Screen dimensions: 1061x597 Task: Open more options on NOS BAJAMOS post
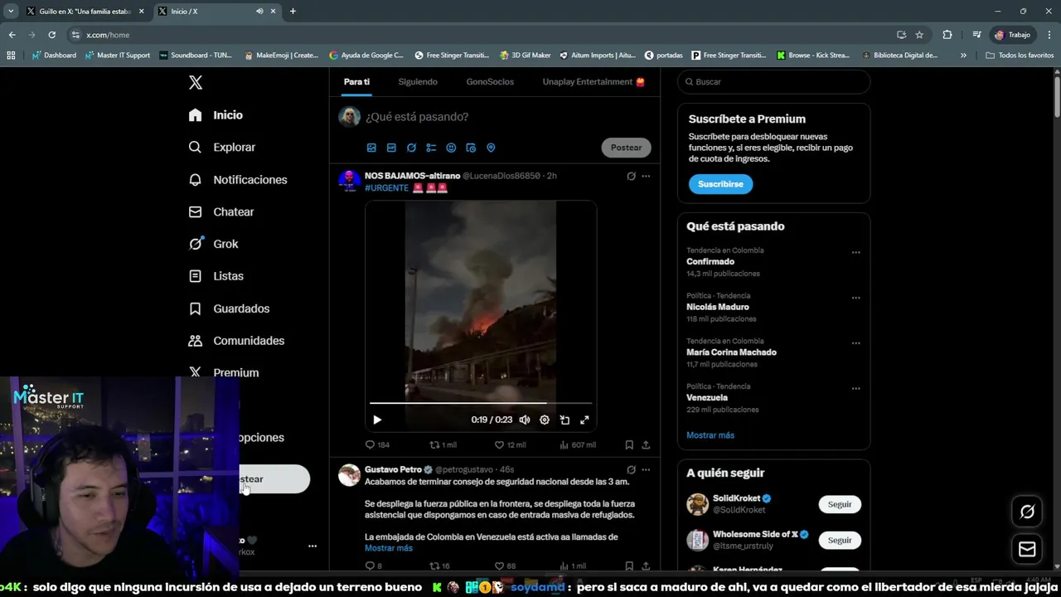(x=646, y=176)
